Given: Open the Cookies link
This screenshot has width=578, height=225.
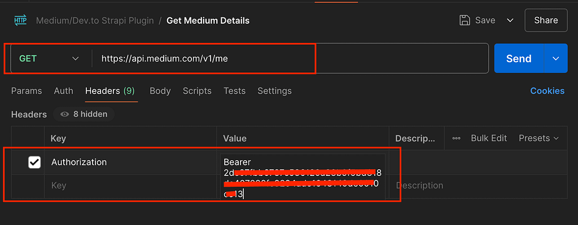Looking at the screenshot, I should 548,91.
